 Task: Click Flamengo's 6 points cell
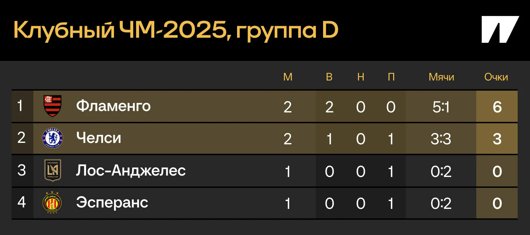497,107
